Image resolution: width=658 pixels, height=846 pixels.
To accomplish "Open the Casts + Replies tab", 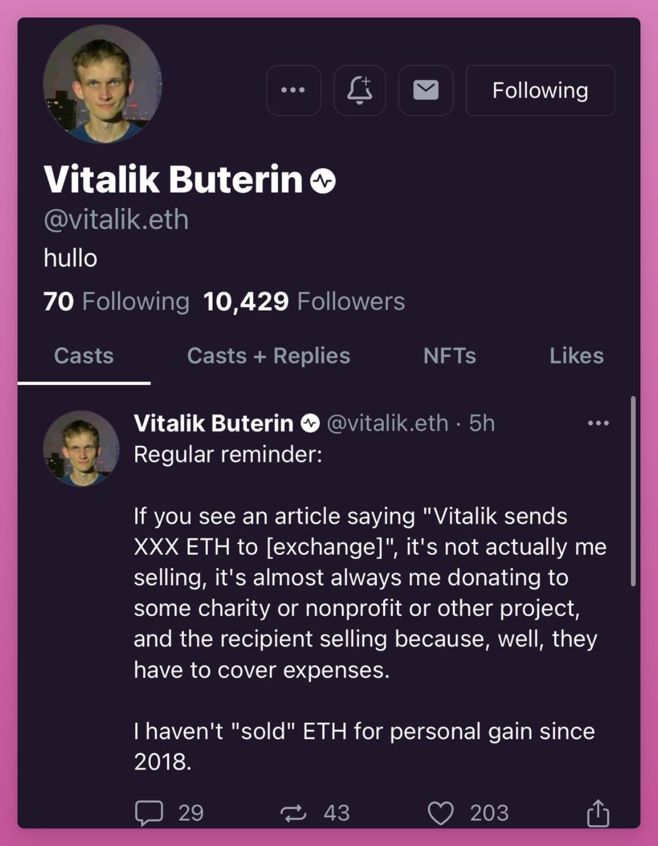I will (x=268, y=356).
